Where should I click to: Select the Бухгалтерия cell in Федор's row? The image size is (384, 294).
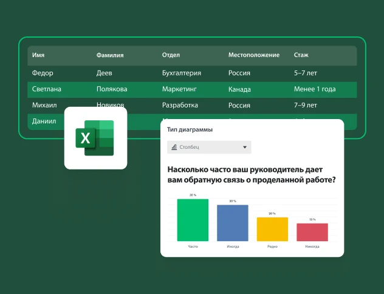182,73
